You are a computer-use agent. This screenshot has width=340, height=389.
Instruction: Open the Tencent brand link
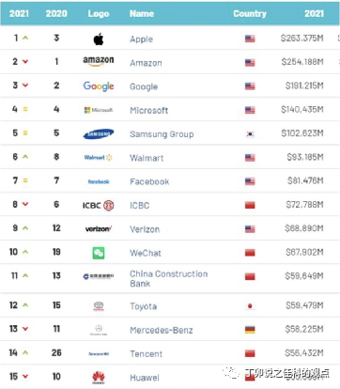(146, 354)
